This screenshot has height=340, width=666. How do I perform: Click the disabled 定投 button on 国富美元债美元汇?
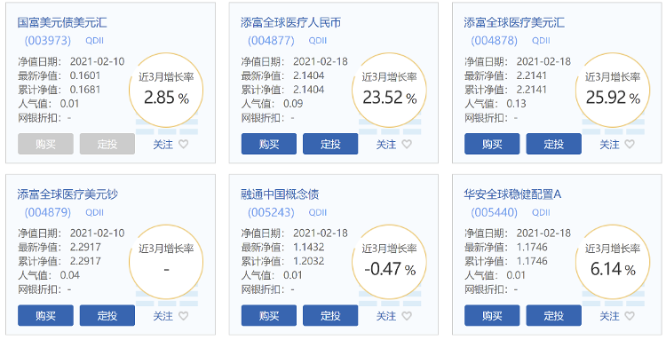pos(107,144)
